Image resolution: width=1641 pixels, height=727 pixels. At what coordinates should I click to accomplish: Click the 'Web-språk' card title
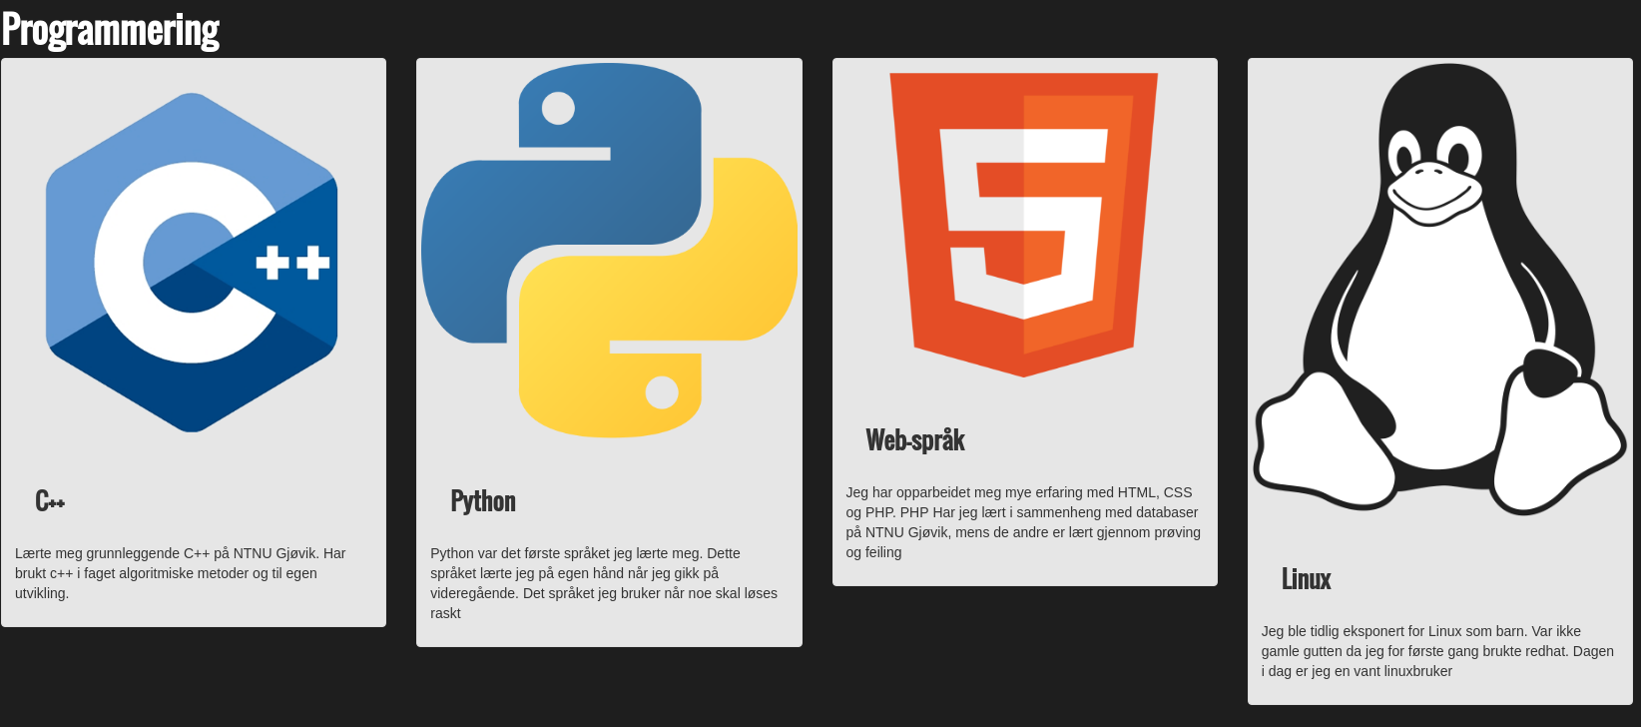point(915,439)
